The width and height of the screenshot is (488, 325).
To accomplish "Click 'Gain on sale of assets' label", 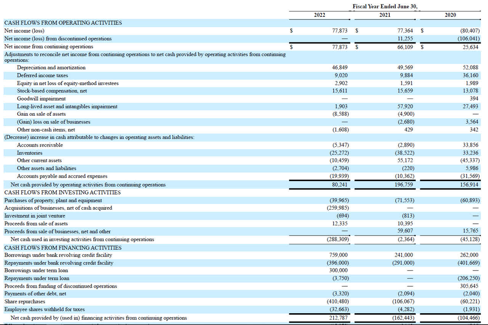I will click(41, 114).
